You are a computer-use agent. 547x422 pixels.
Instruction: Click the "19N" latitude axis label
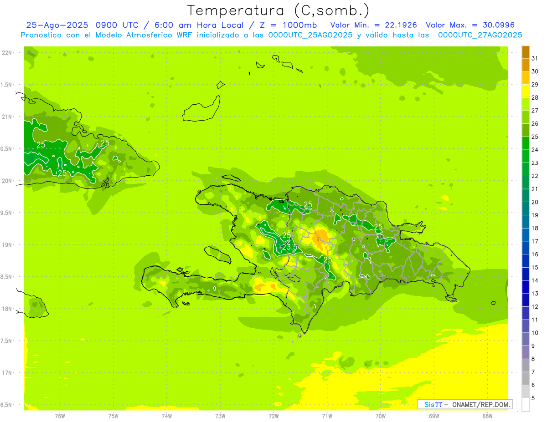coord(6,245)
